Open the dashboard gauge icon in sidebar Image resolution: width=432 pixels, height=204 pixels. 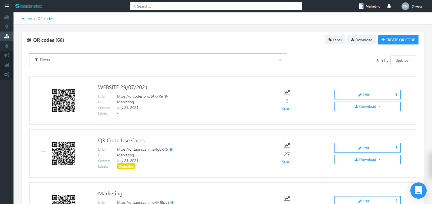(7, 17)
